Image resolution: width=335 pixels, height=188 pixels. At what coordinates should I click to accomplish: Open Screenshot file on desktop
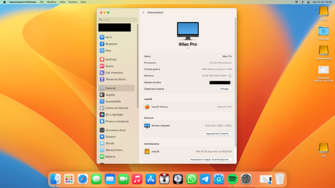pyautogui.click(x=323, y=74)
